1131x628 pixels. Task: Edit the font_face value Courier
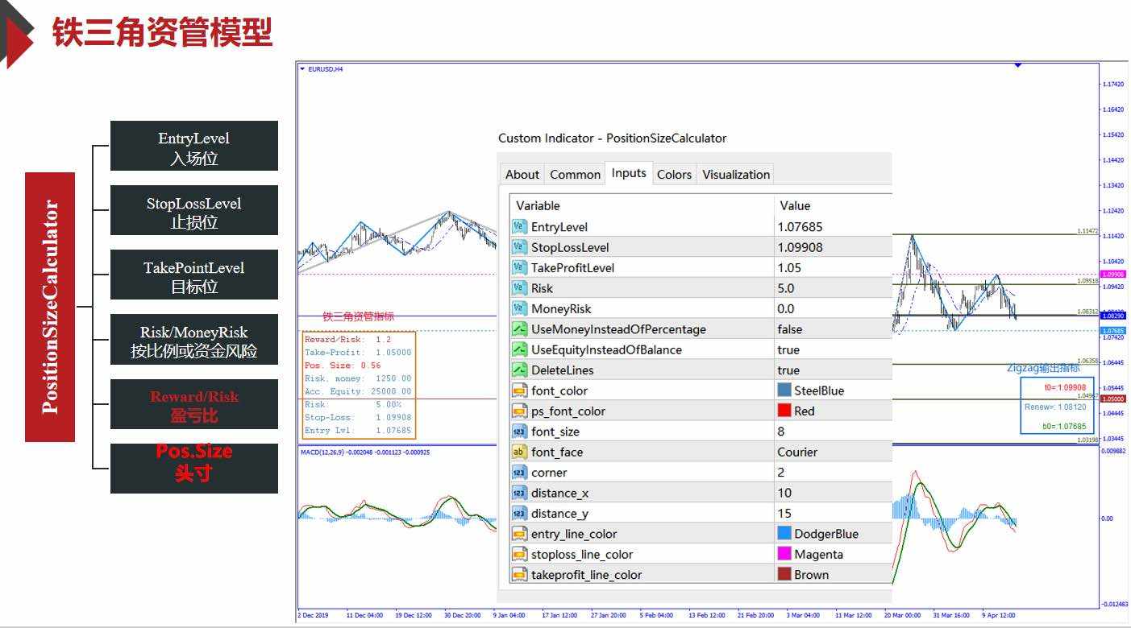click(x=834, y=452)
